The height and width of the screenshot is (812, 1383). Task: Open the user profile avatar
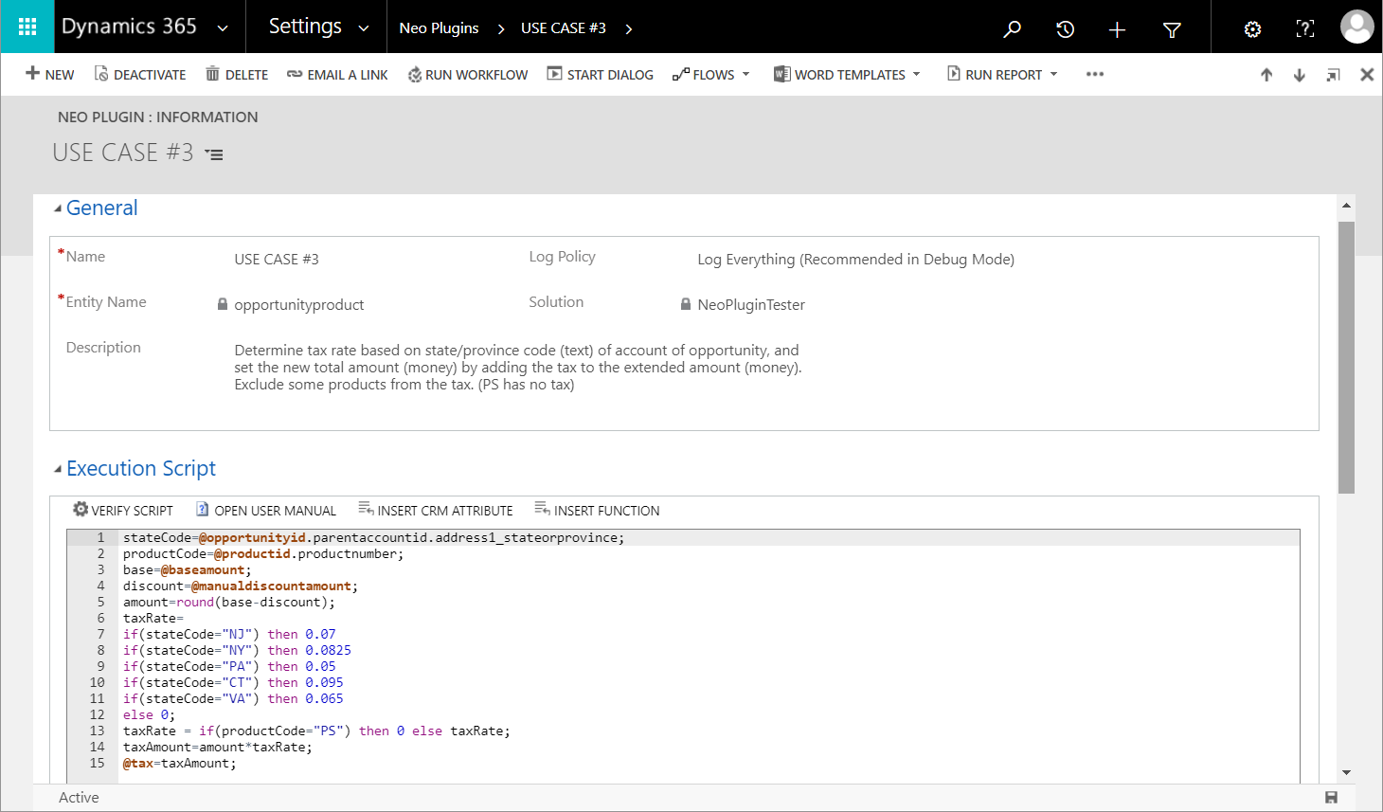pos(1356,27)
